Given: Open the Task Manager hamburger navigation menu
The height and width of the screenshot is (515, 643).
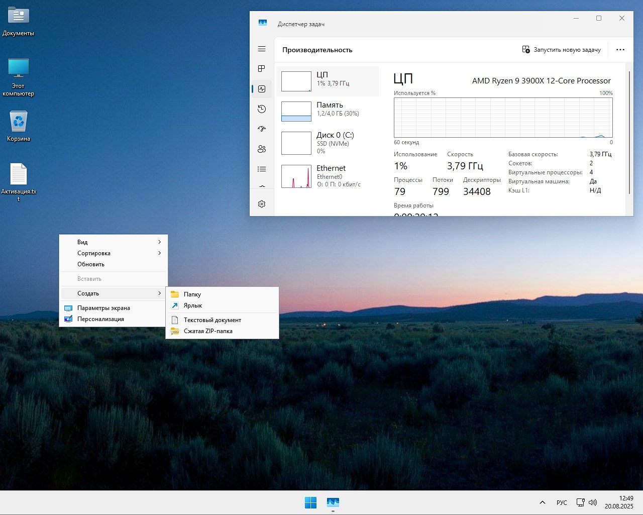Looking at the screenshot, I should click(262, 49).
